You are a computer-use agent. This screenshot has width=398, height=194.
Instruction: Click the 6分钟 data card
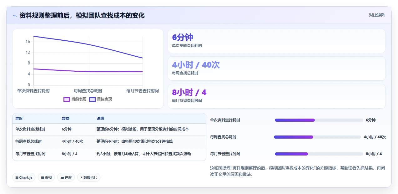(x=277, y=41)
